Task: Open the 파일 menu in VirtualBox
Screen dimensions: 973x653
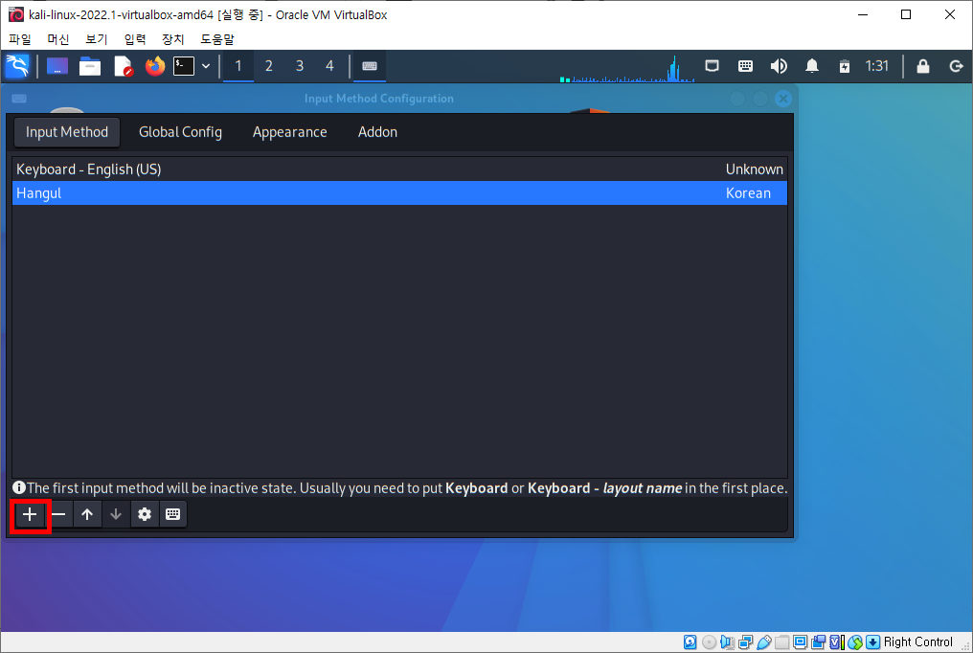Action: click(x=20, y=39)
